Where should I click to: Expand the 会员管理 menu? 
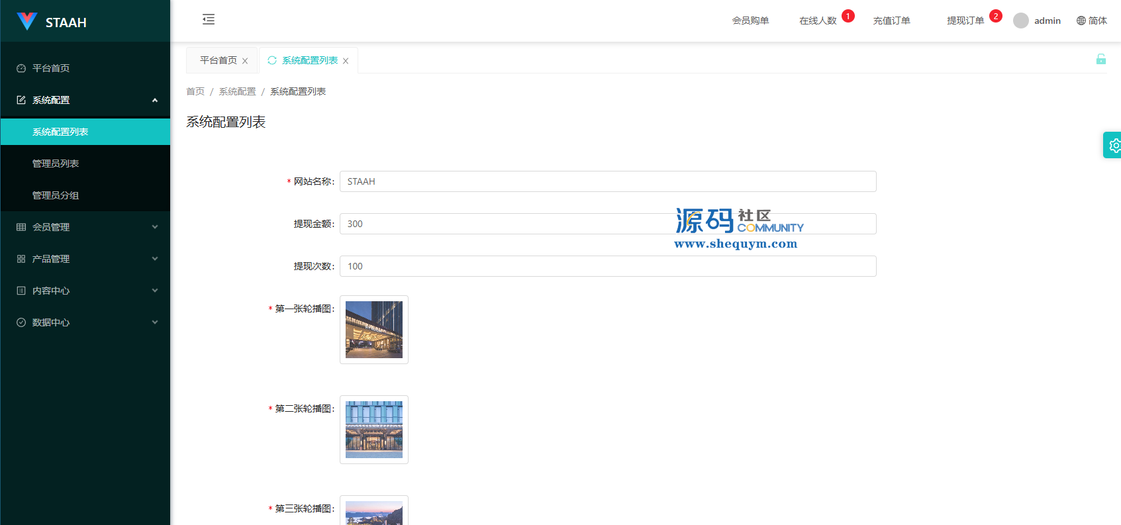(85, 227)
